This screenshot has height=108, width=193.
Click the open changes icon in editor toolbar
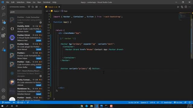pyautogui.click(x=182, y=7)
